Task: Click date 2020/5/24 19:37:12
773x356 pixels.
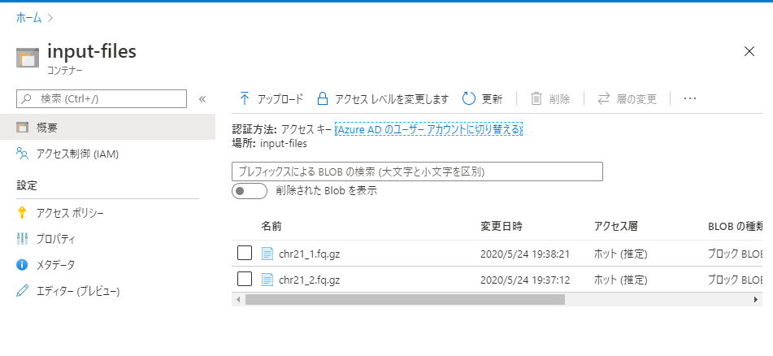Action: pos(525,280)
